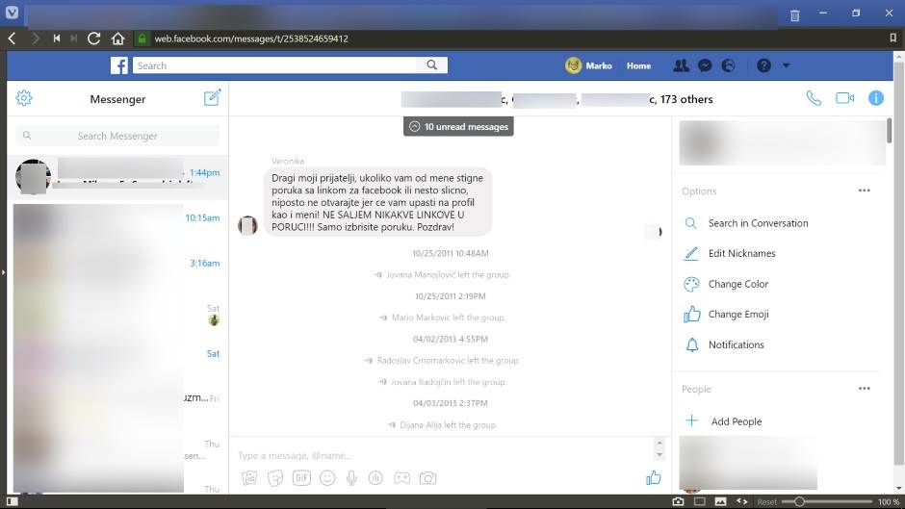This screenshot has height=509, width=905.
Task: Click the Search Messenger field
Action: 117,136
